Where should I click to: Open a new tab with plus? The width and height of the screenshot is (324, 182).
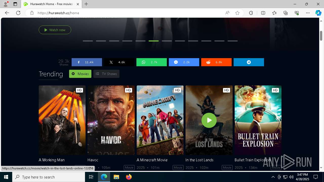pyautogui.click(x=86, y=4)
